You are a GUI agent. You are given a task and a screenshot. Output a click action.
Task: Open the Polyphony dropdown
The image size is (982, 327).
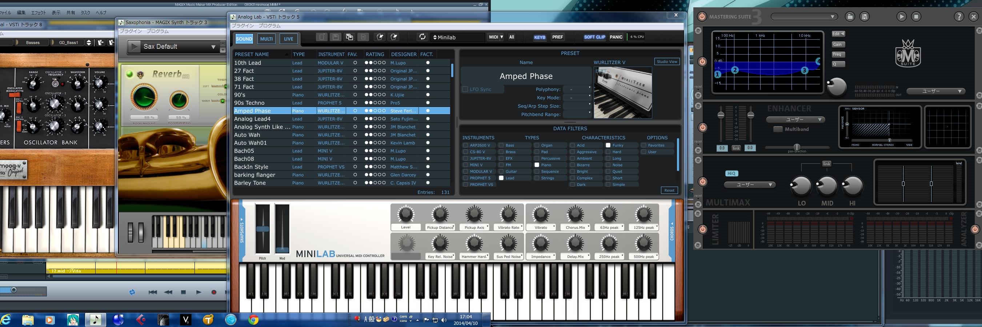tap(577, 89)
